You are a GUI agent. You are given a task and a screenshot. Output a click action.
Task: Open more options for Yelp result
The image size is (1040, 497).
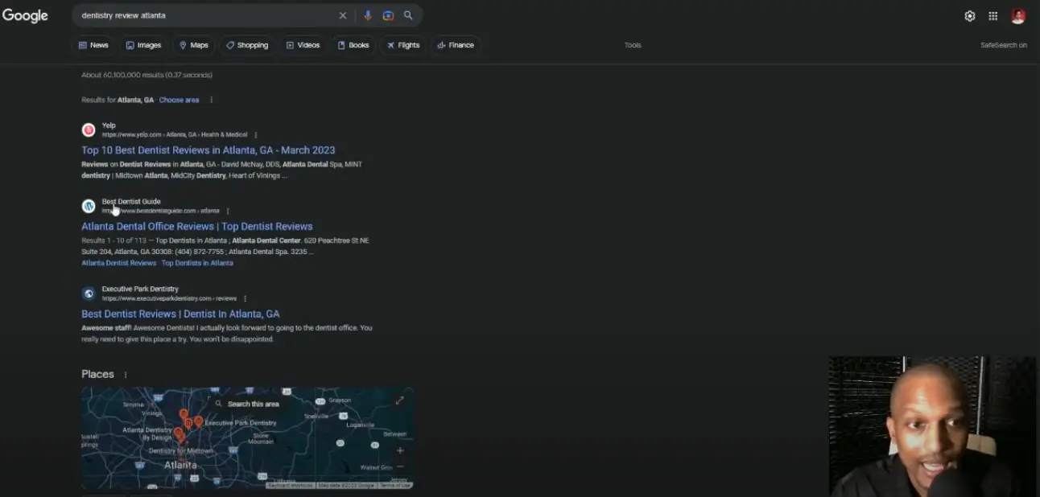(256, 135)
